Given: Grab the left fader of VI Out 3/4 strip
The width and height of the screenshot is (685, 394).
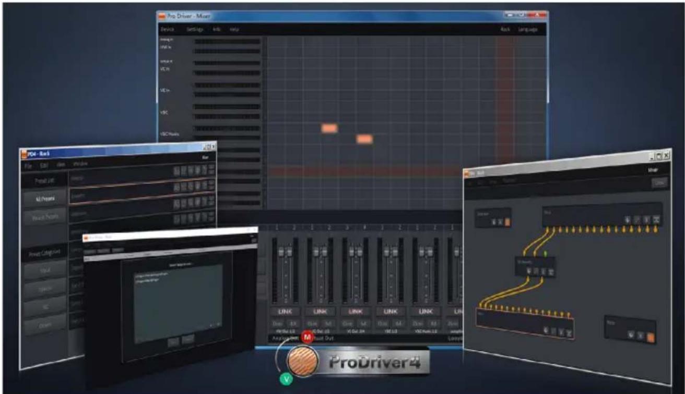Looking at the screenshot, I should coord(351,253).
